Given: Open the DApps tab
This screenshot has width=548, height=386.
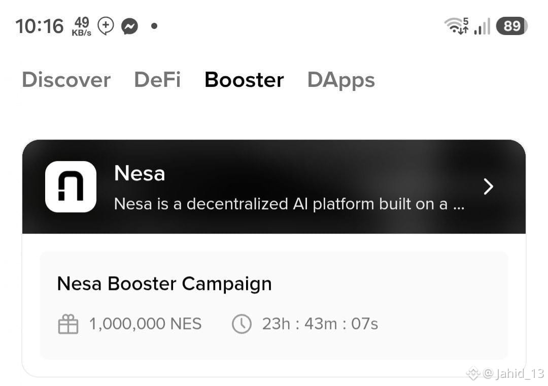Looking at the screenshot, I should (x=341, y=80).
